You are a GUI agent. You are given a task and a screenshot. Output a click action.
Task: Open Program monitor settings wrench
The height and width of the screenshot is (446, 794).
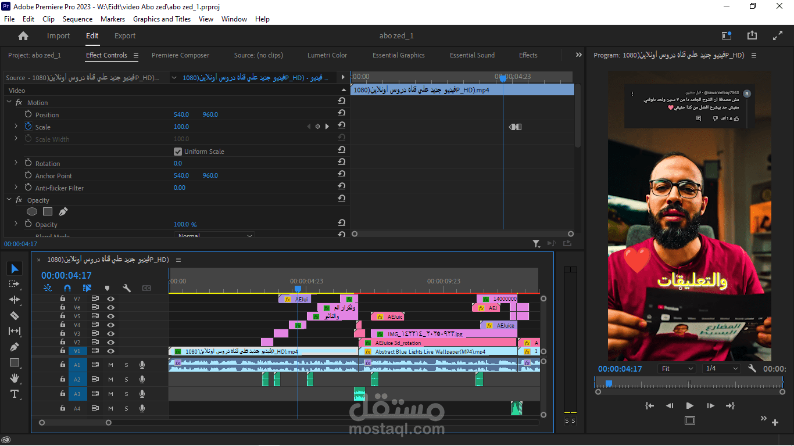click(752, 369)
